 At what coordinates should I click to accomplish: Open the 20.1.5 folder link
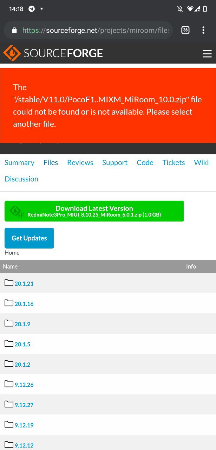[x=22, y=344]
